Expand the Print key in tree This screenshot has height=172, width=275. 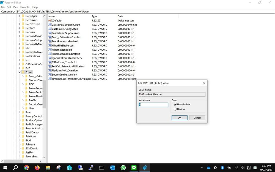tap(20, 112)
